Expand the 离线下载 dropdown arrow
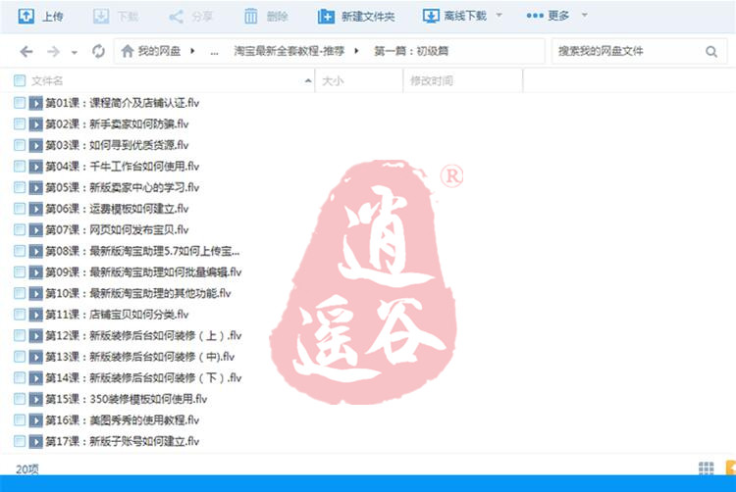Viewport: 736px width, 492px height. (499, 15)
